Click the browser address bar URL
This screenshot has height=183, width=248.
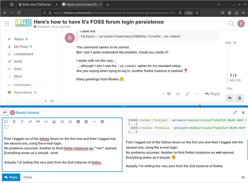pyautogui.click(x=115, y=13)
